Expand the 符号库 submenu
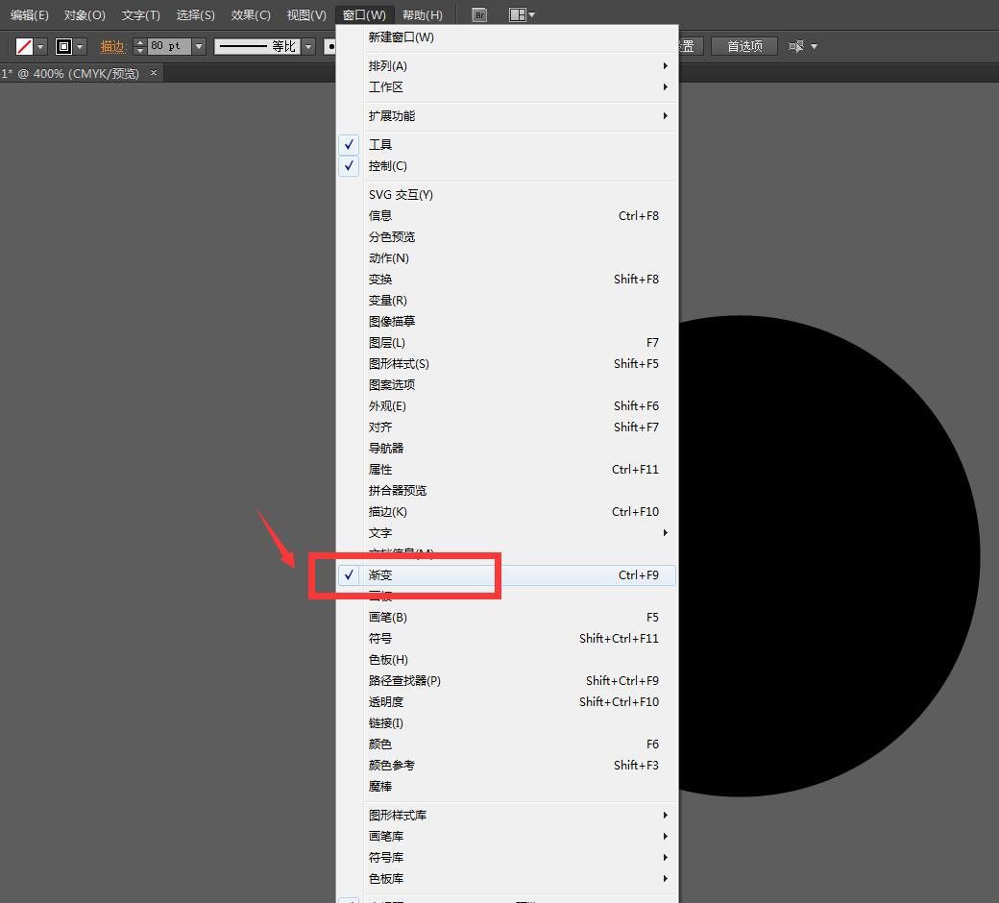Viewport: 999px width, 903px height. tap(506, 857)
